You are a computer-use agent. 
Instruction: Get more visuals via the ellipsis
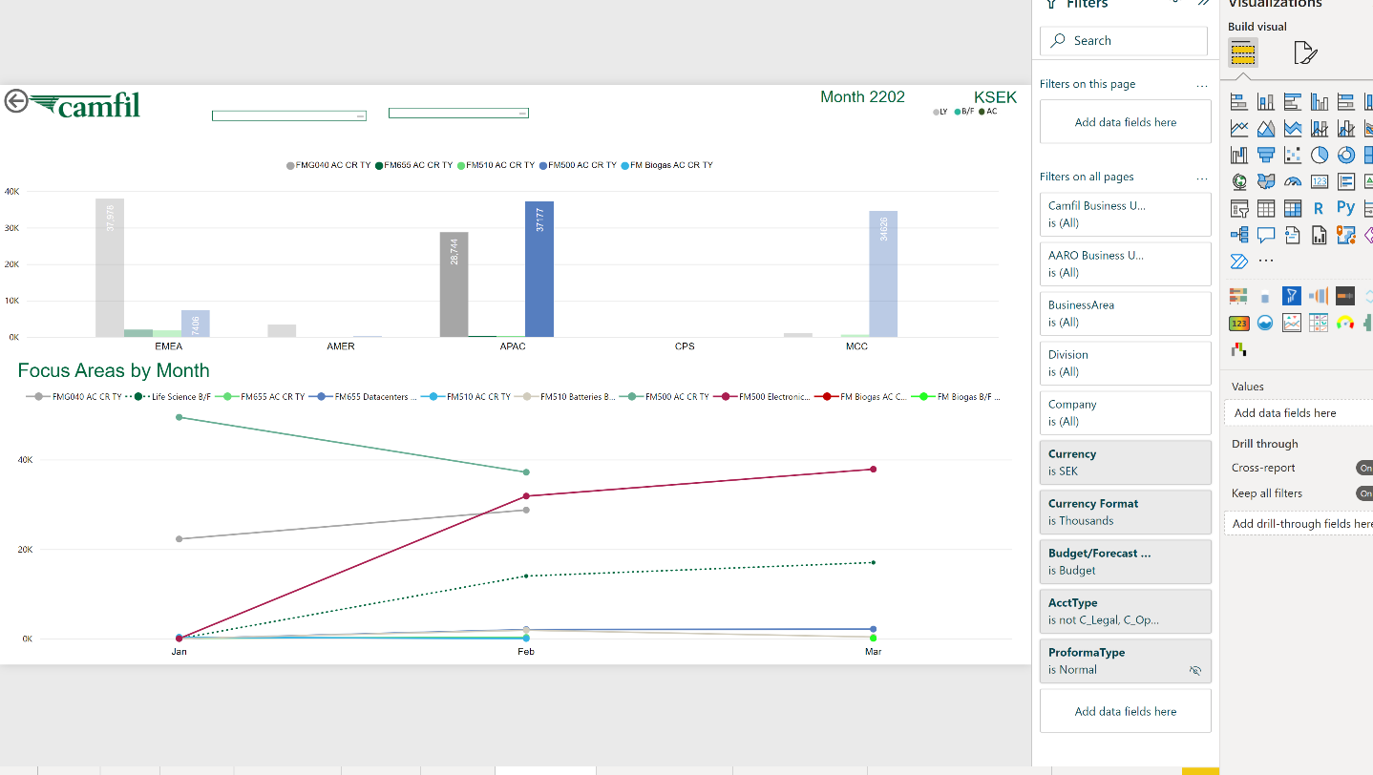point(1266,261)
